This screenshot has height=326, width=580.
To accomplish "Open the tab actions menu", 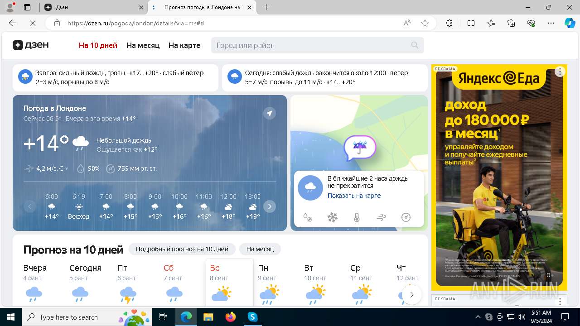I will click(27, 7).
